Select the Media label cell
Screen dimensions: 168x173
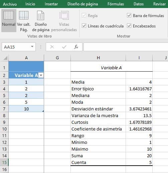98,82
